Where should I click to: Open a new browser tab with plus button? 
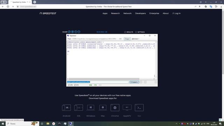(35, 2)
